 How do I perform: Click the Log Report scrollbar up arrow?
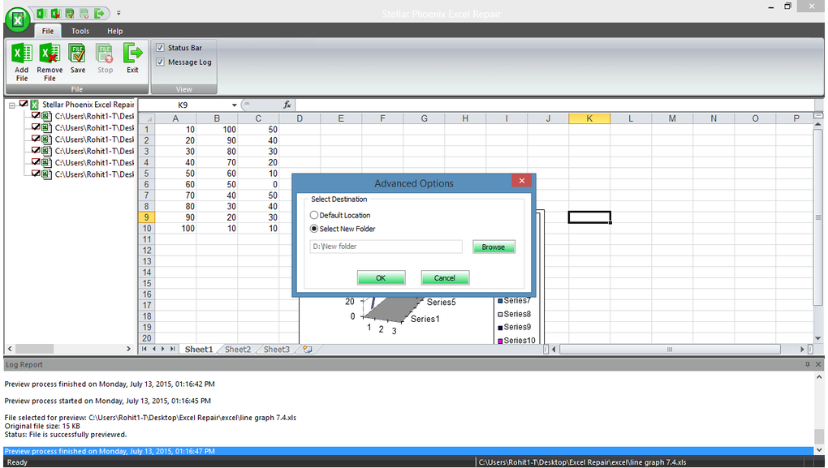[x=819, y=377]
